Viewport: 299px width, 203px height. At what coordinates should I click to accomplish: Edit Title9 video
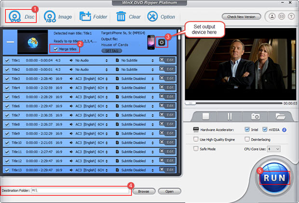(x=167, y=133)
